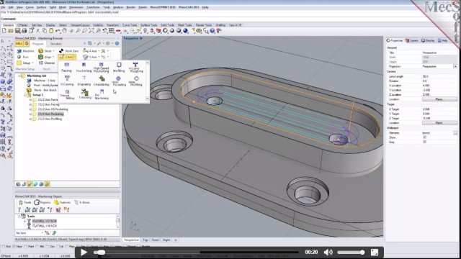Open the Surface menu
This screenshot has width=461, height=259.
pos(42,7)
